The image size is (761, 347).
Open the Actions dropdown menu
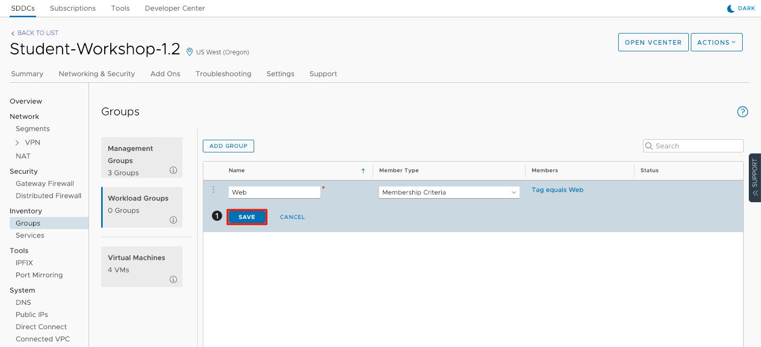716,43
